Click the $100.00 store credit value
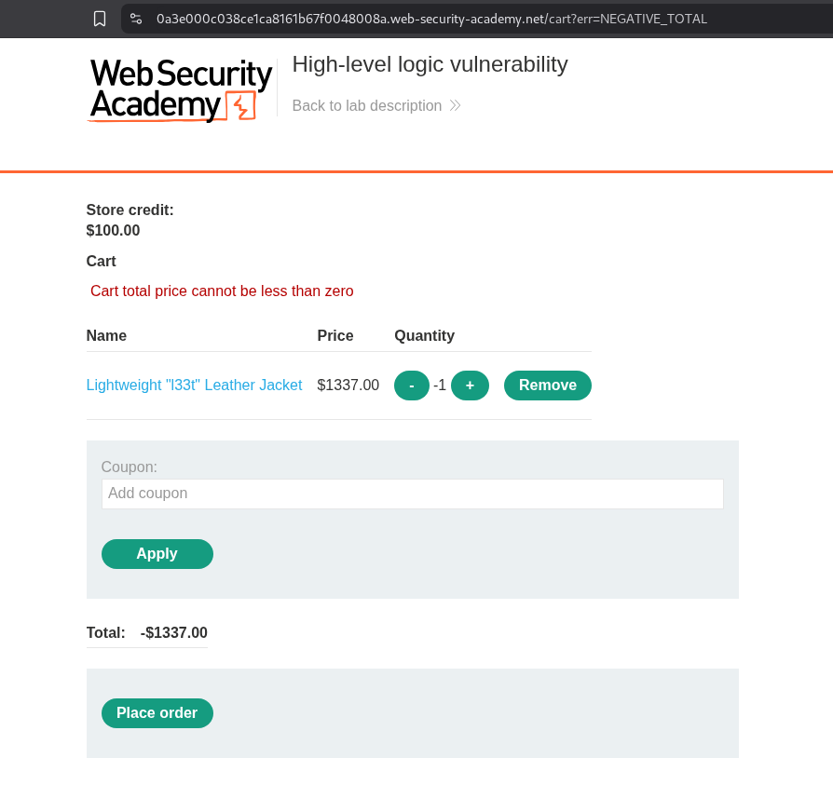The width and height of the screenshot is (833, 785). tap(113, 230)
